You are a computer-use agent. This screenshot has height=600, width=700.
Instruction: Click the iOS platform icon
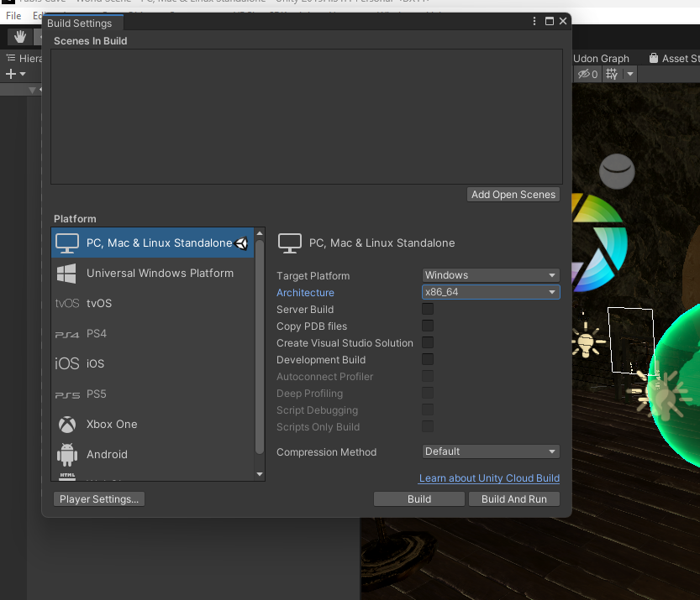point(67,363)
